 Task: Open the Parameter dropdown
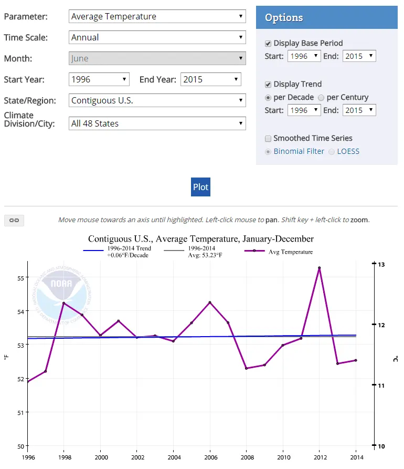tap(157, 16)
